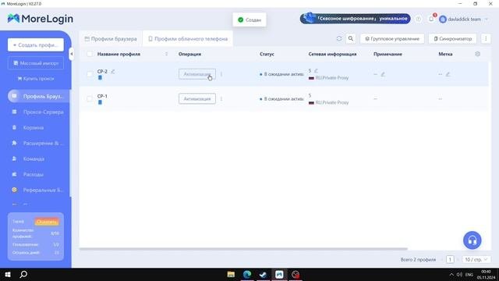Click the end-to-end encryption banner

(x=356, y=19)
